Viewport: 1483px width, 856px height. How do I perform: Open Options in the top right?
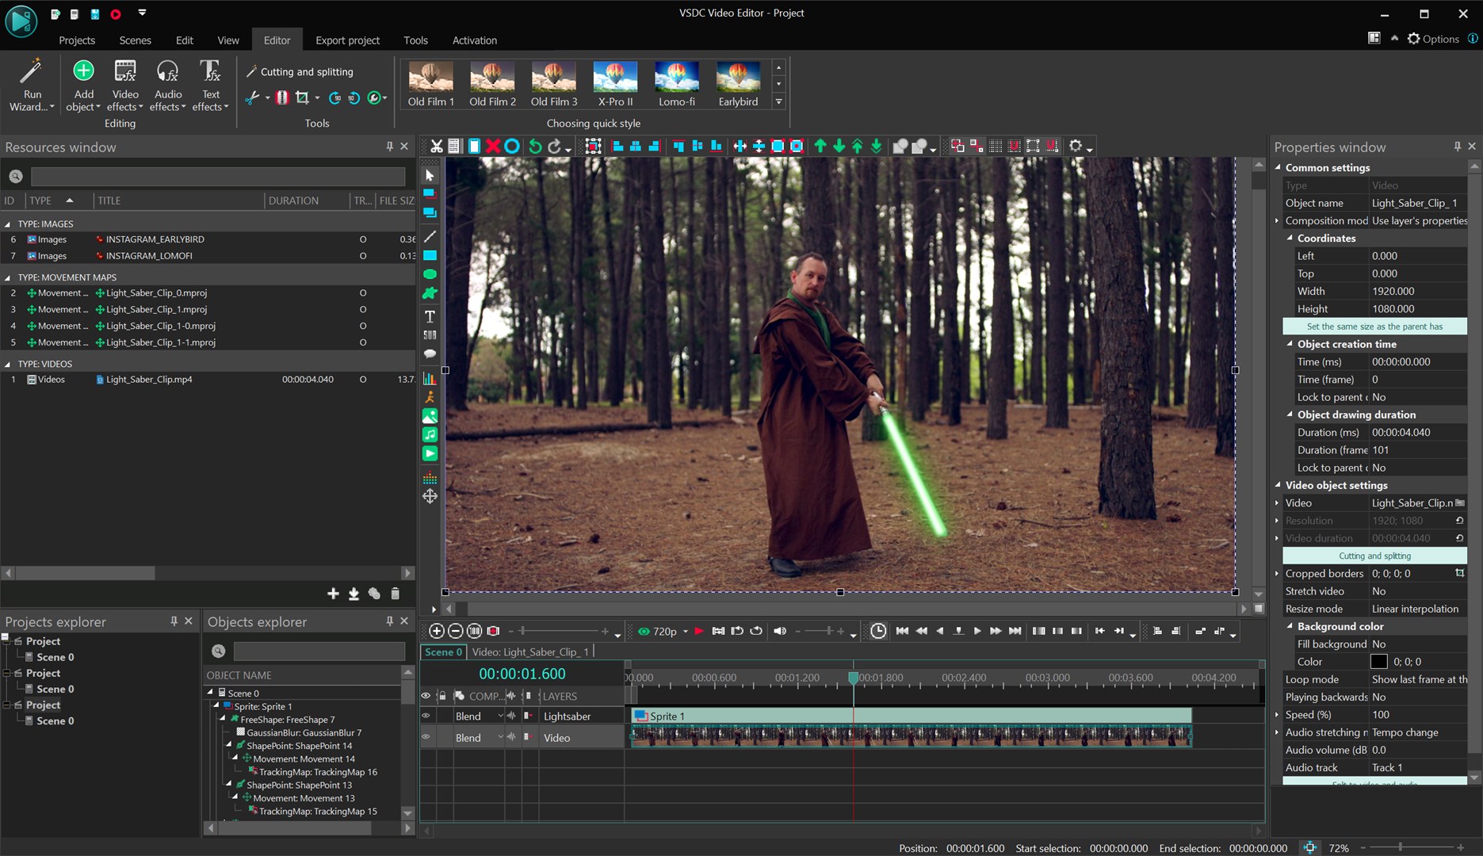point(1433,39)
